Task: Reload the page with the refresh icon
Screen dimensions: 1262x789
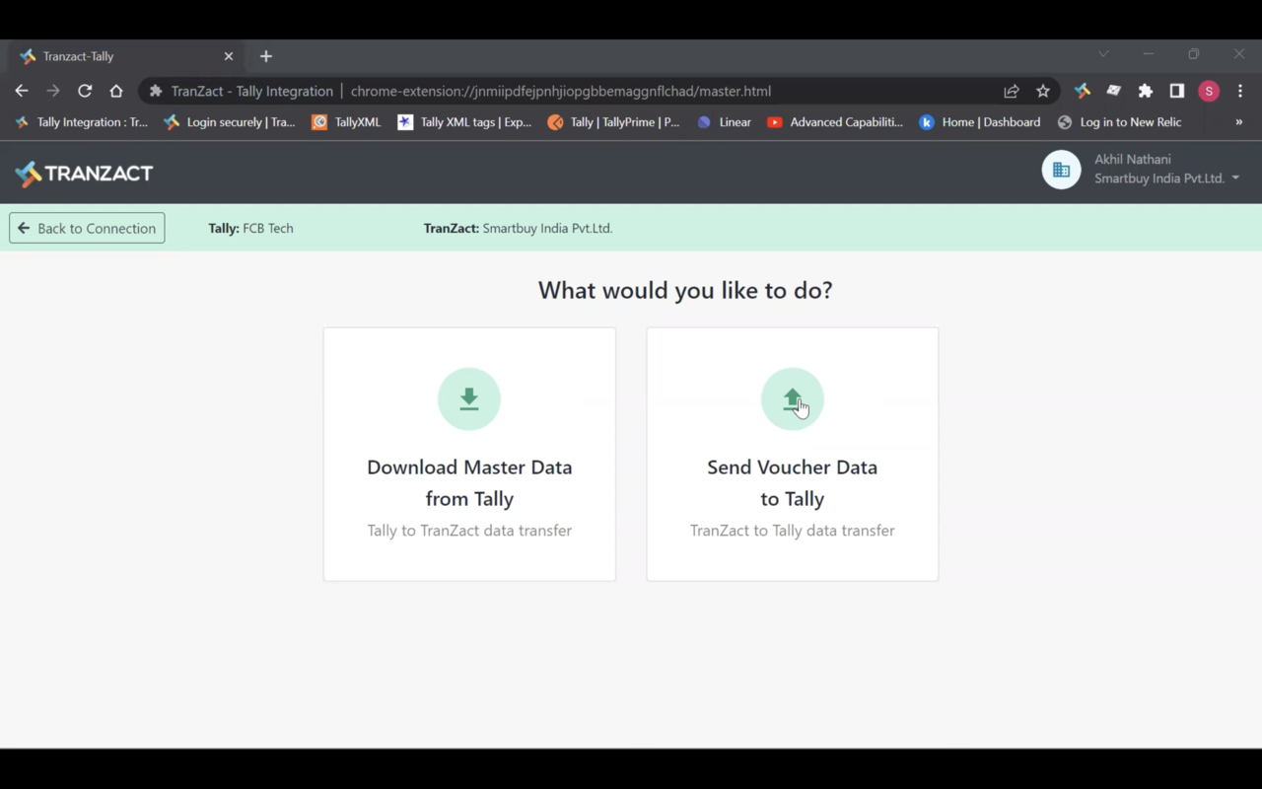Action: point(85,91)
